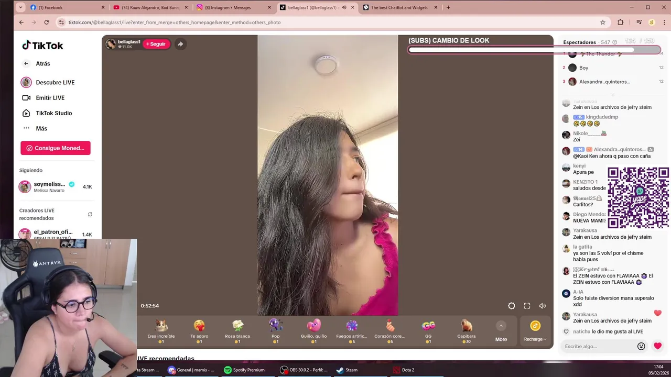This screenshot has width=671, height=377.
Task: Open the tab search dropdown
Action: [x=20, y=7]
